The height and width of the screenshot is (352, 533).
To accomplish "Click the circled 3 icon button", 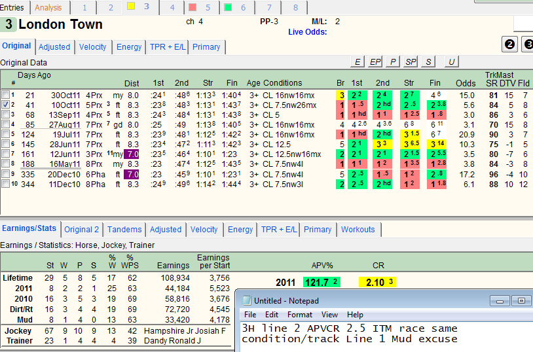I will click(528, 44).
